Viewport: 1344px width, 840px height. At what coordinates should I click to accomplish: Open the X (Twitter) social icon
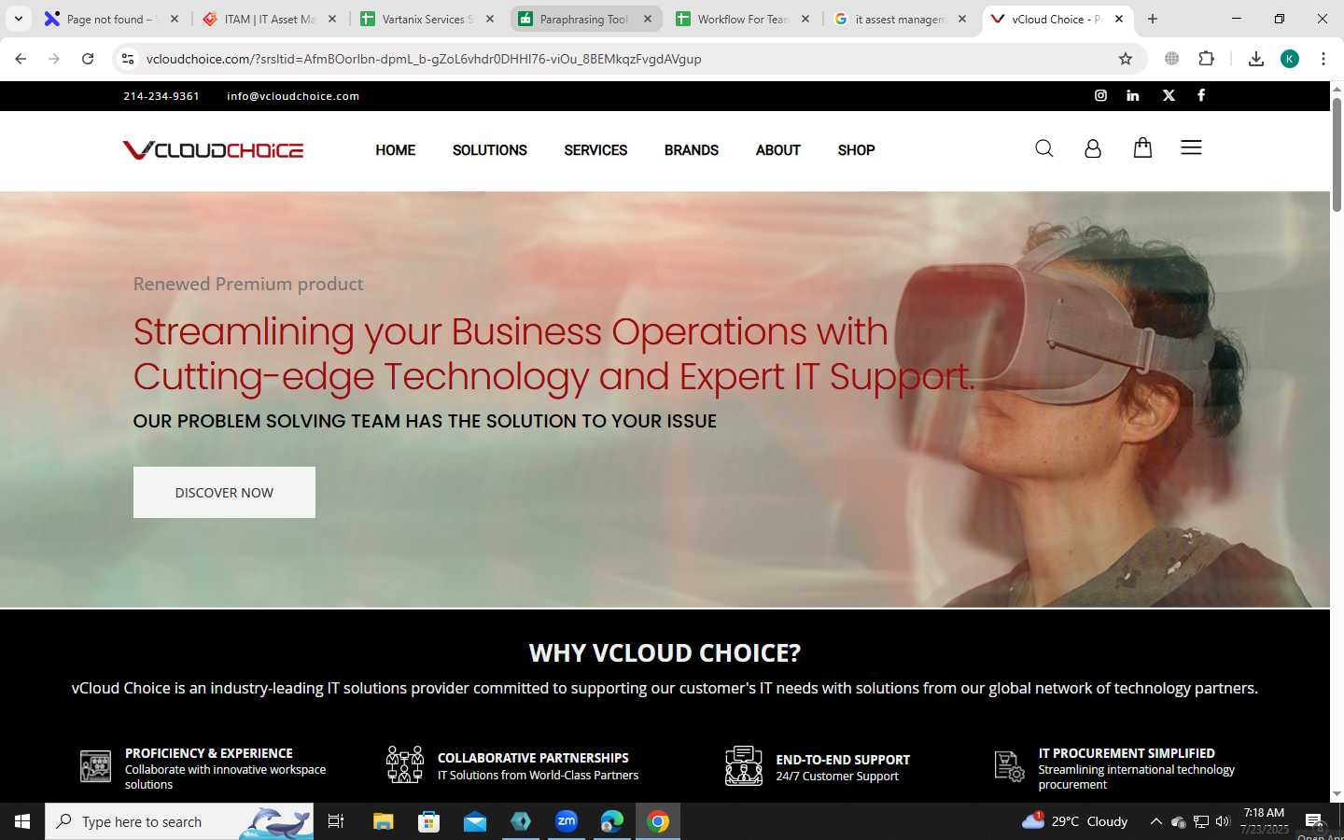pyautogui.click(x=1169, y=95)
